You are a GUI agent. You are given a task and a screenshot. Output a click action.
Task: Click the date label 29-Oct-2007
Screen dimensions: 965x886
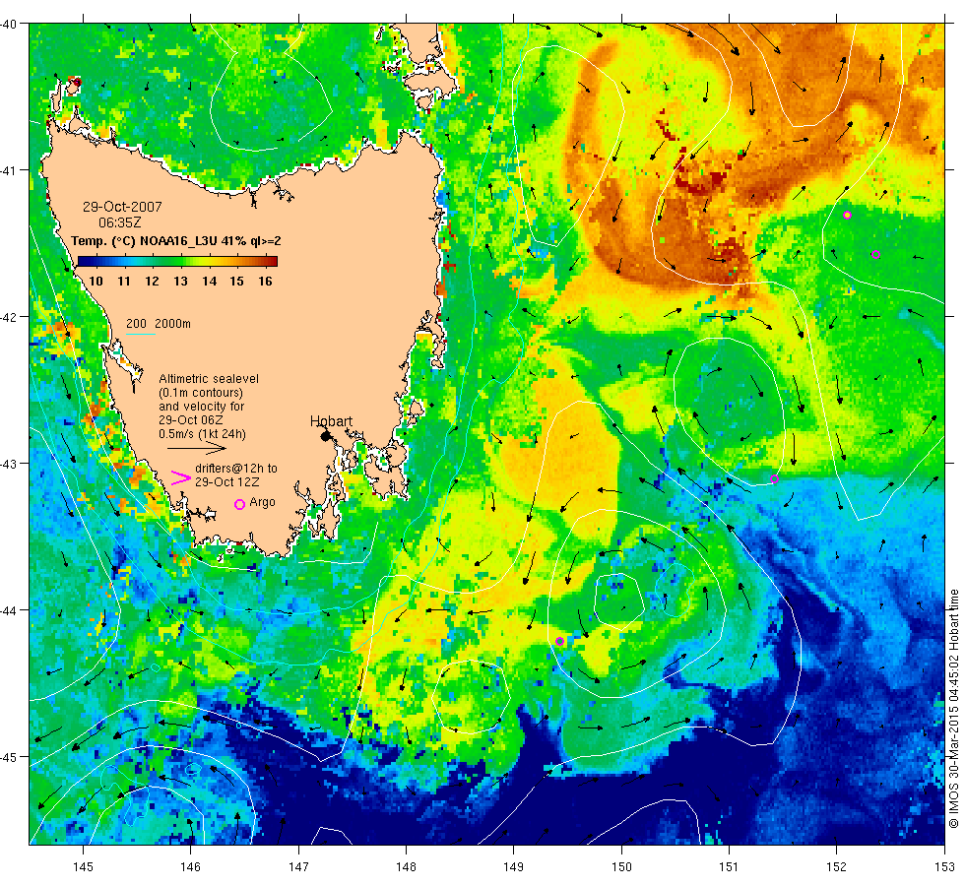tap(122, 207)
